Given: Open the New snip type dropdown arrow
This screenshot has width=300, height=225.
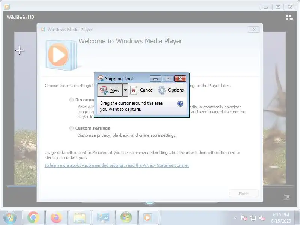Looking at the screenshot, I should (x=125, y=90).
